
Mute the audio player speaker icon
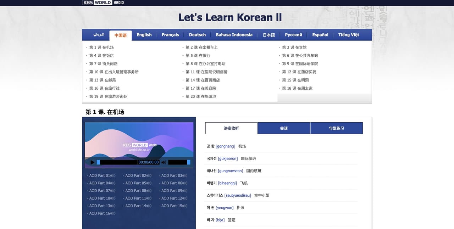[164, 162]
